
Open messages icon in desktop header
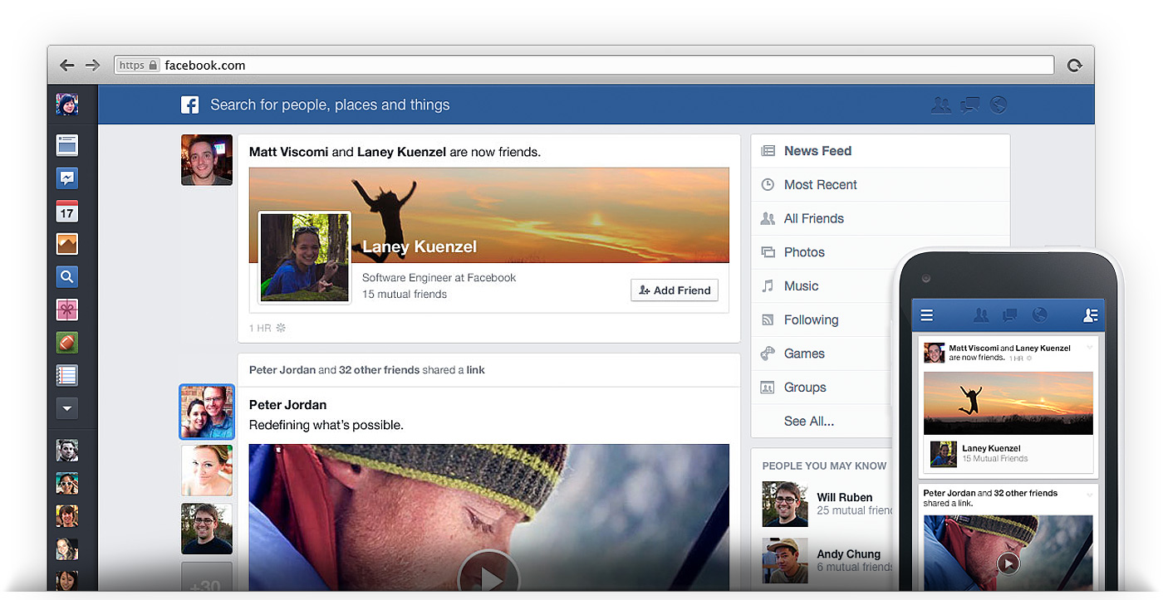click(969, 105)
